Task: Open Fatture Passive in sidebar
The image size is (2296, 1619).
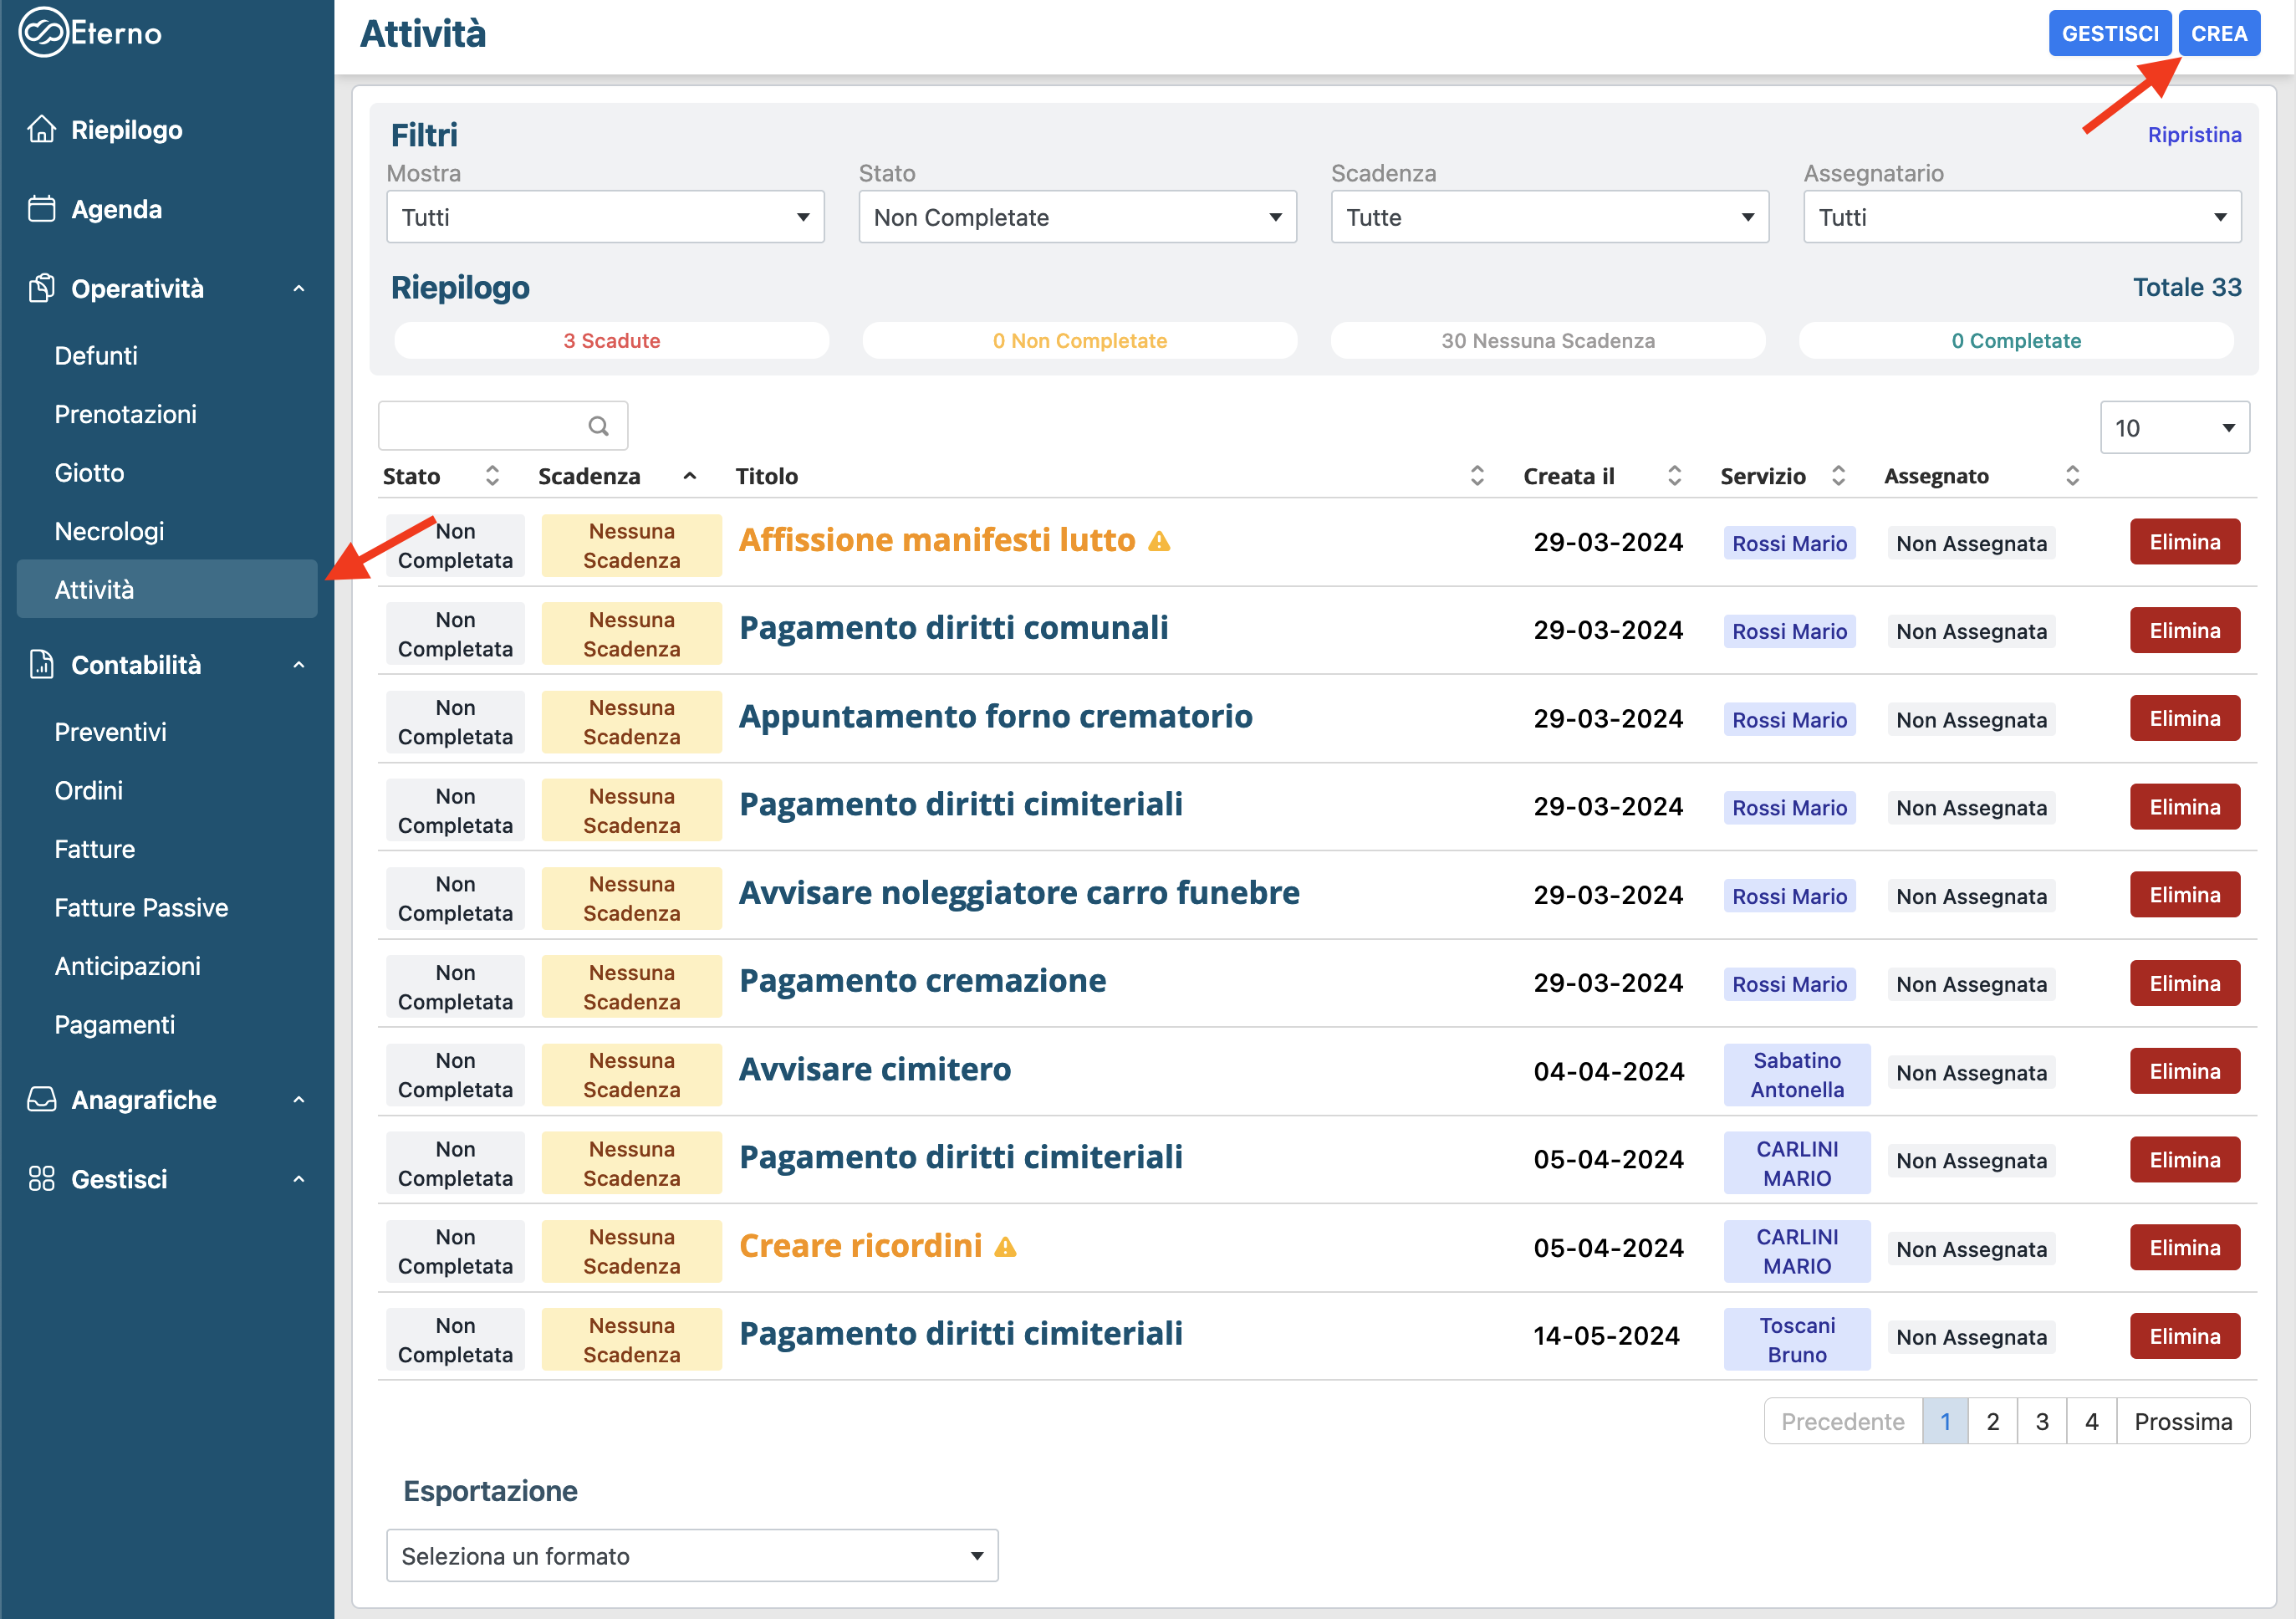Action: (141, 907)
